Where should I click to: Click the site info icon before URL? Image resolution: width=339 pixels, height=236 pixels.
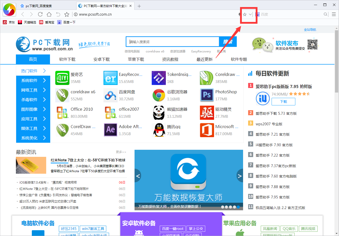click(x=75, y=14)
